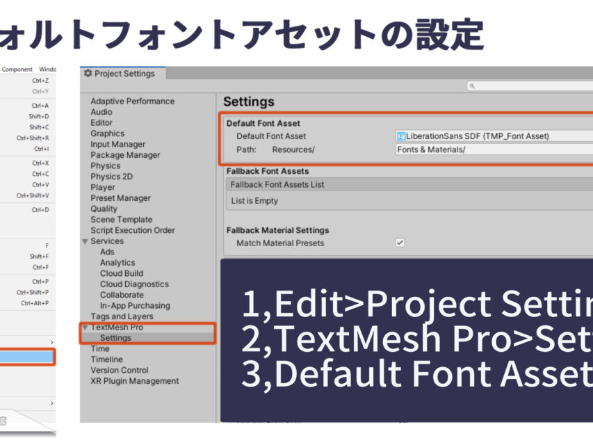Click the 'Path: Resources/' label
This screenshot has width=593, height=445.
pyautogui.click(x=275, y=149)
